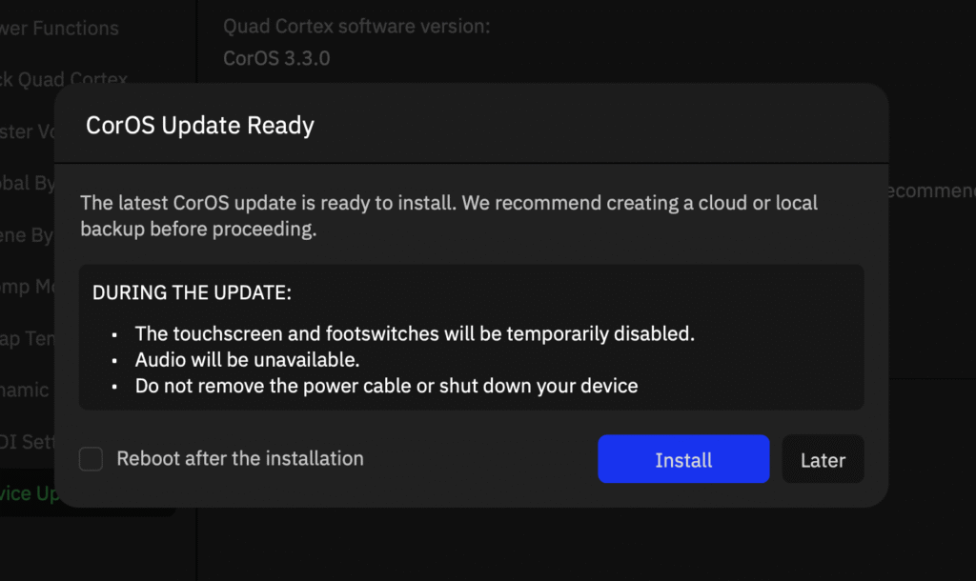976x581 pixels.
Task: Click the CorOS 3.3.0 version text
Action: [276, 58]
